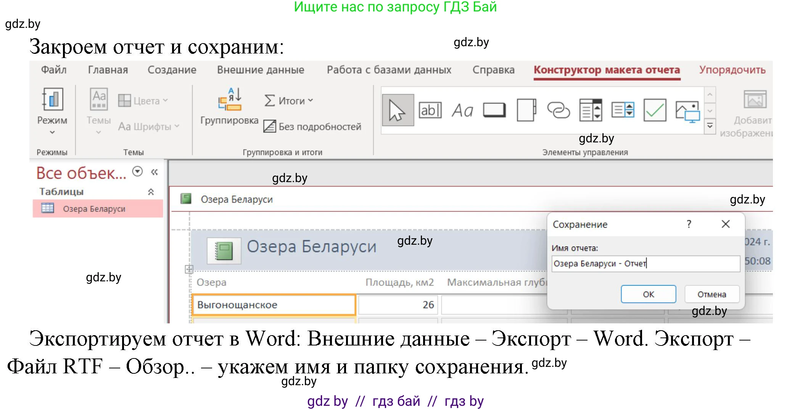Cancel saving via Отмена button
792x410 pixels.
(712, 294)
